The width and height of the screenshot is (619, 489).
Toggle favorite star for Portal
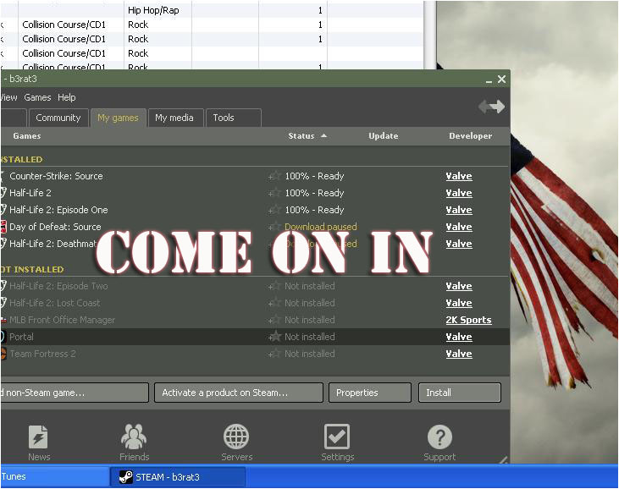click(x=274, y=337)
